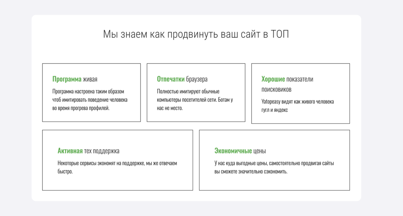403x216 pixels.
Task: Click the main heading about promoting site to ТОП
Action: tap(196, 34)
